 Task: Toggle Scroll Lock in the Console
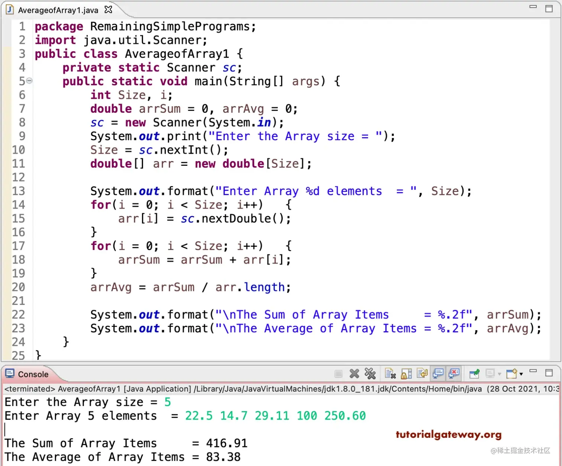406,373
